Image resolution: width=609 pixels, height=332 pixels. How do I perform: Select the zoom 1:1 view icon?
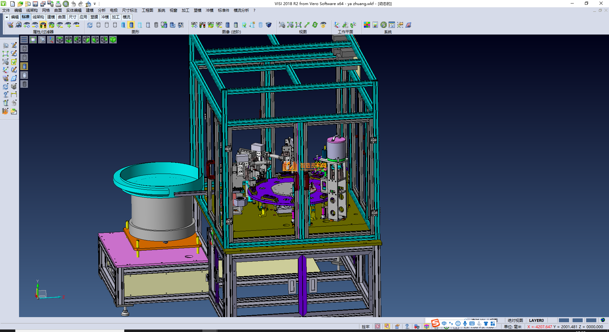point(298,25)
